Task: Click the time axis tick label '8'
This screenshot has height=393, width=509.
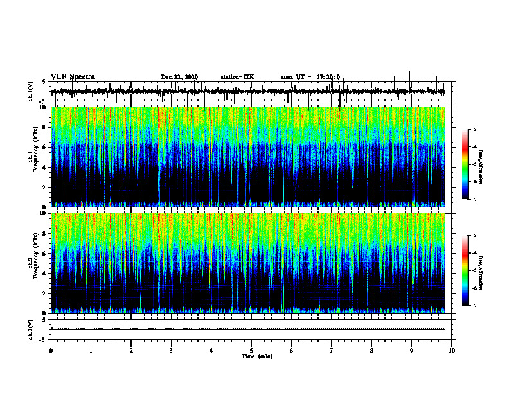Action: click(371, 351)
